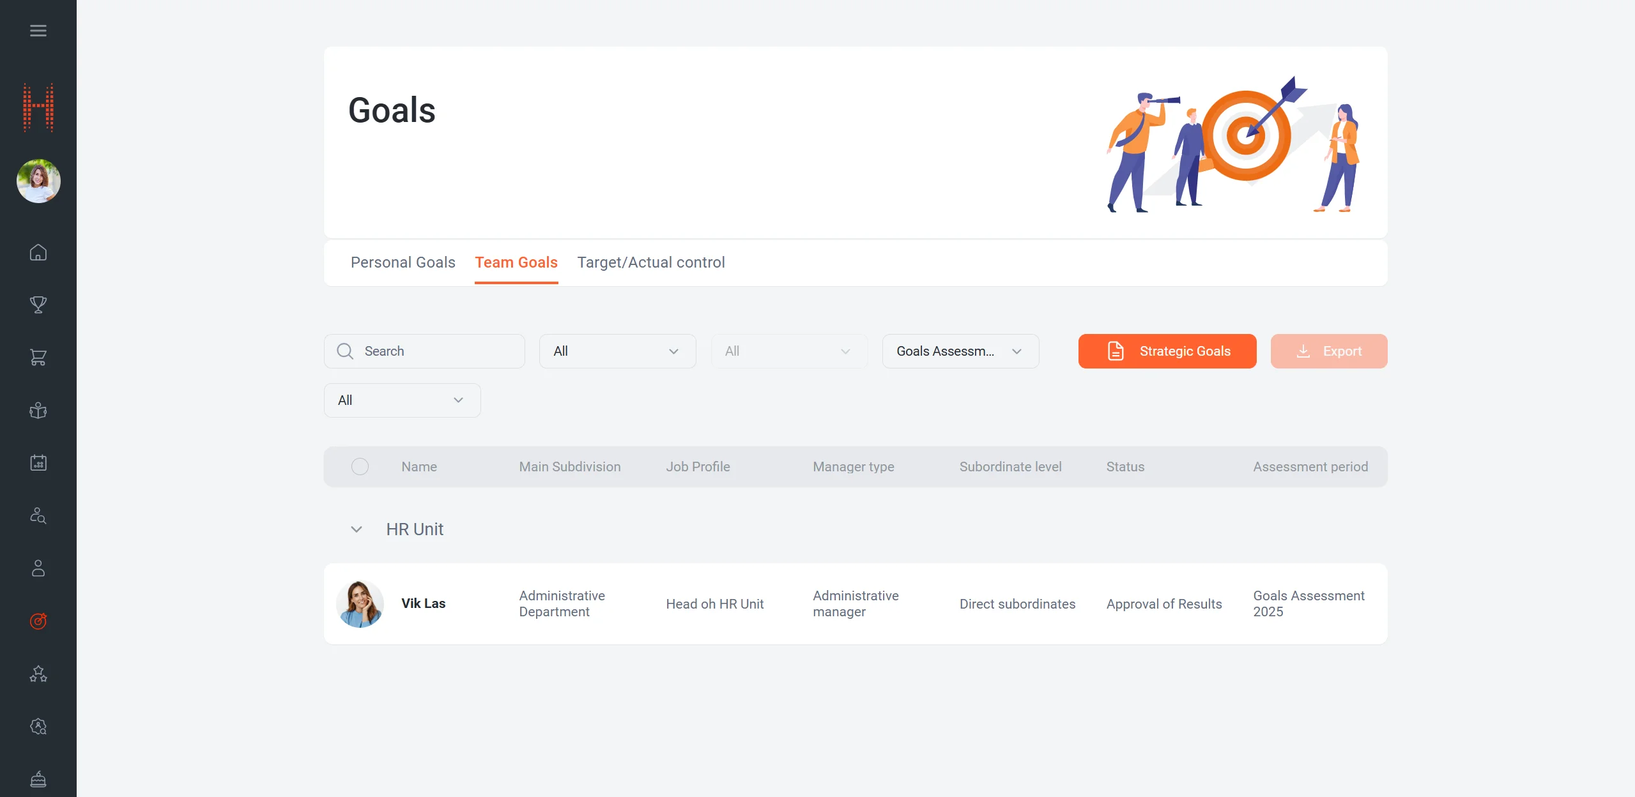Click the Export button

(x=1328, y=351)
